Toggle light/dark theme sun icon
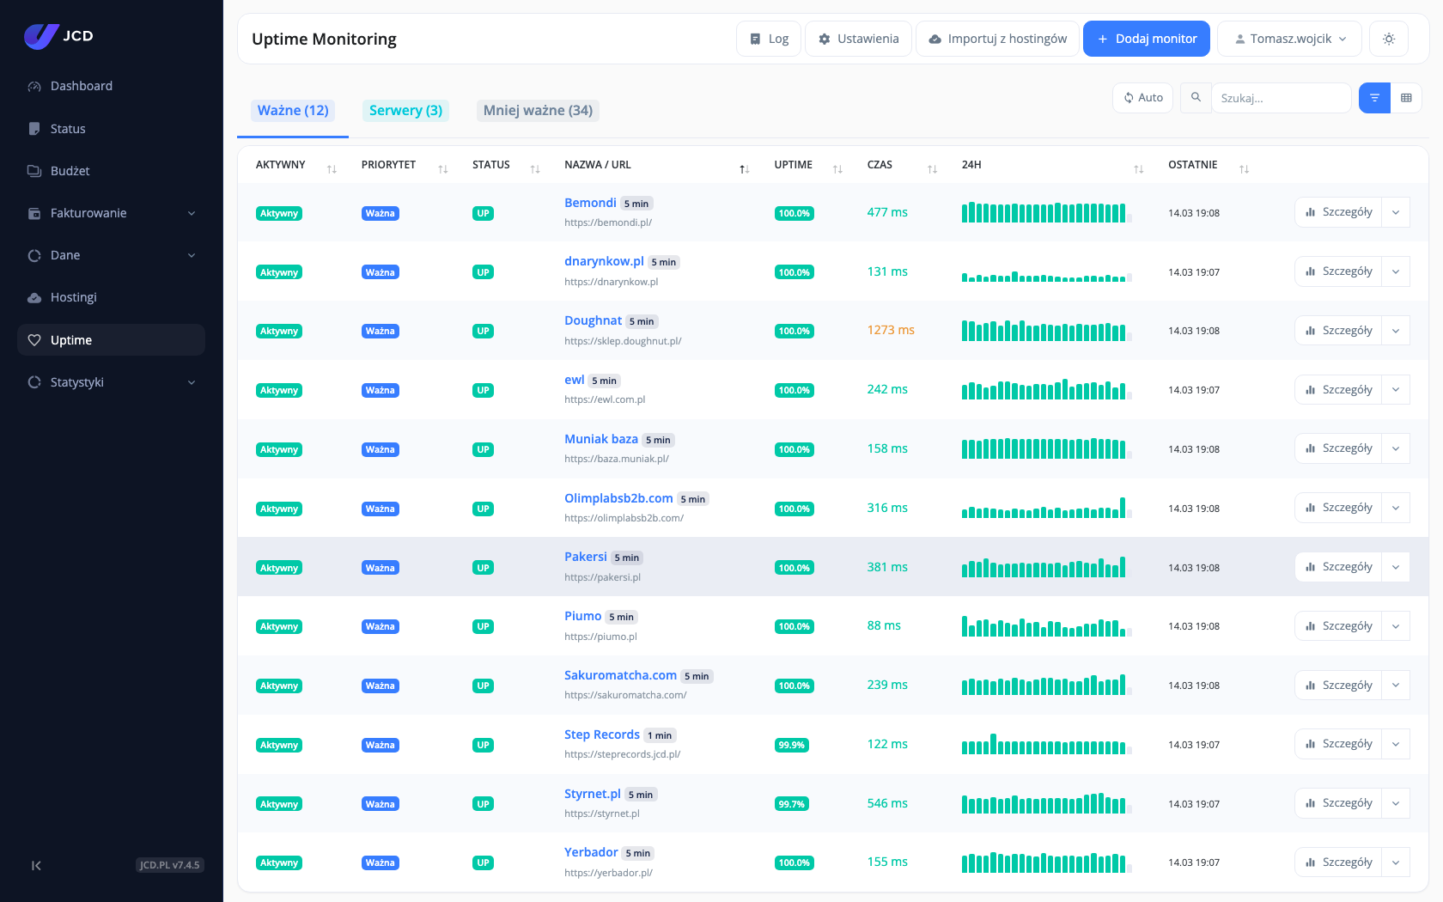 (x=1389, y=39)
